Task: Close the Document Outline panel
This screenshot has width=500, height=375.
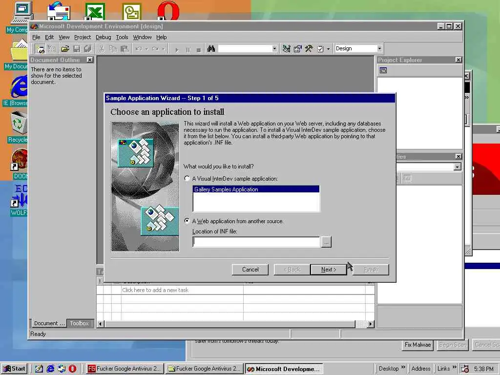Action: [90, 60]
